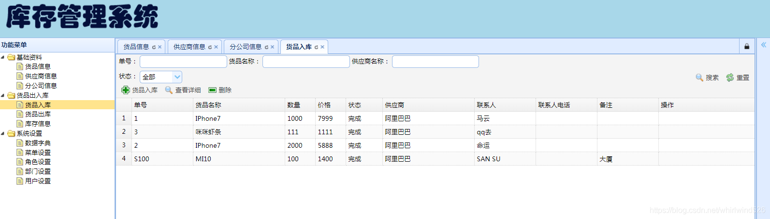770x219 pixels.
Task: Click the qq去 contact cell
Action: coord(505,132)
